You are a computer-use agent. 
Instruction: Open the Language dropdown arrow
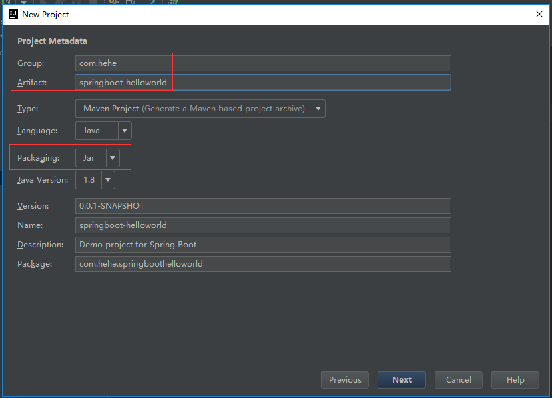click(x=125, y=131)
